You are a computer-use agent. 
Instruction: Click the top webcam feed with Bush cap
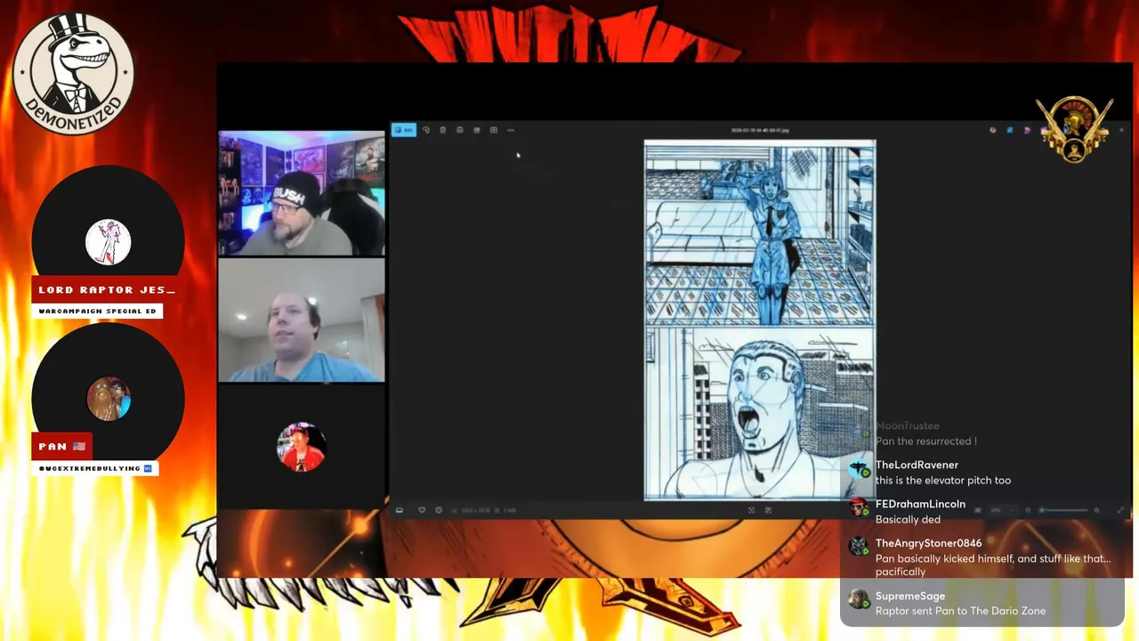point(302,194)
